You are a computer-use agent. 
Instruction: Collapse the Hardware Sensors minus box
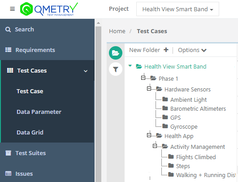149,88
